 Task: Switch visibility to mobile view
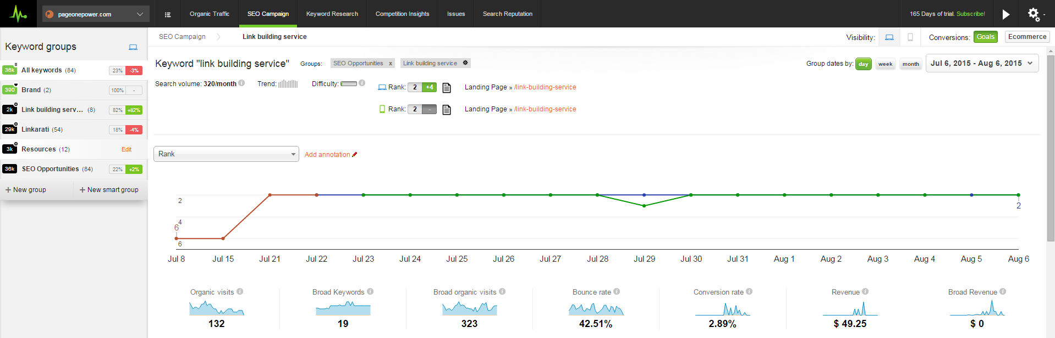pyautogui.click(x=910, y=37)
